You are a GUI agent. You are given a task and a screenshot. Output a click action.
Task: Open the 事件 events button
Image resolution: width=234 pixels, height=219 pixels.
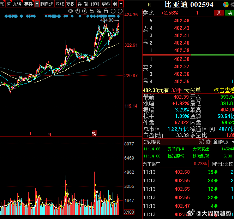[29, 4]
